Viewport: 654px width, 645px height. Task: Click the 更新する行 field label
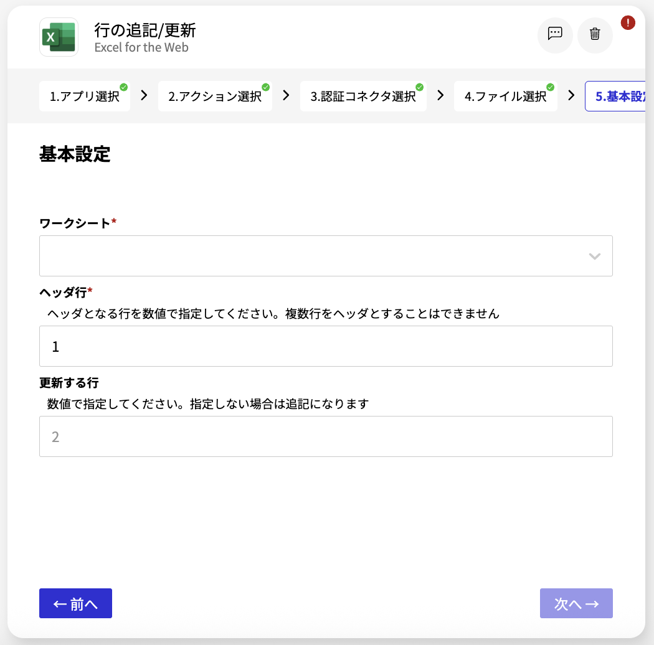click(x=69, y=383)
